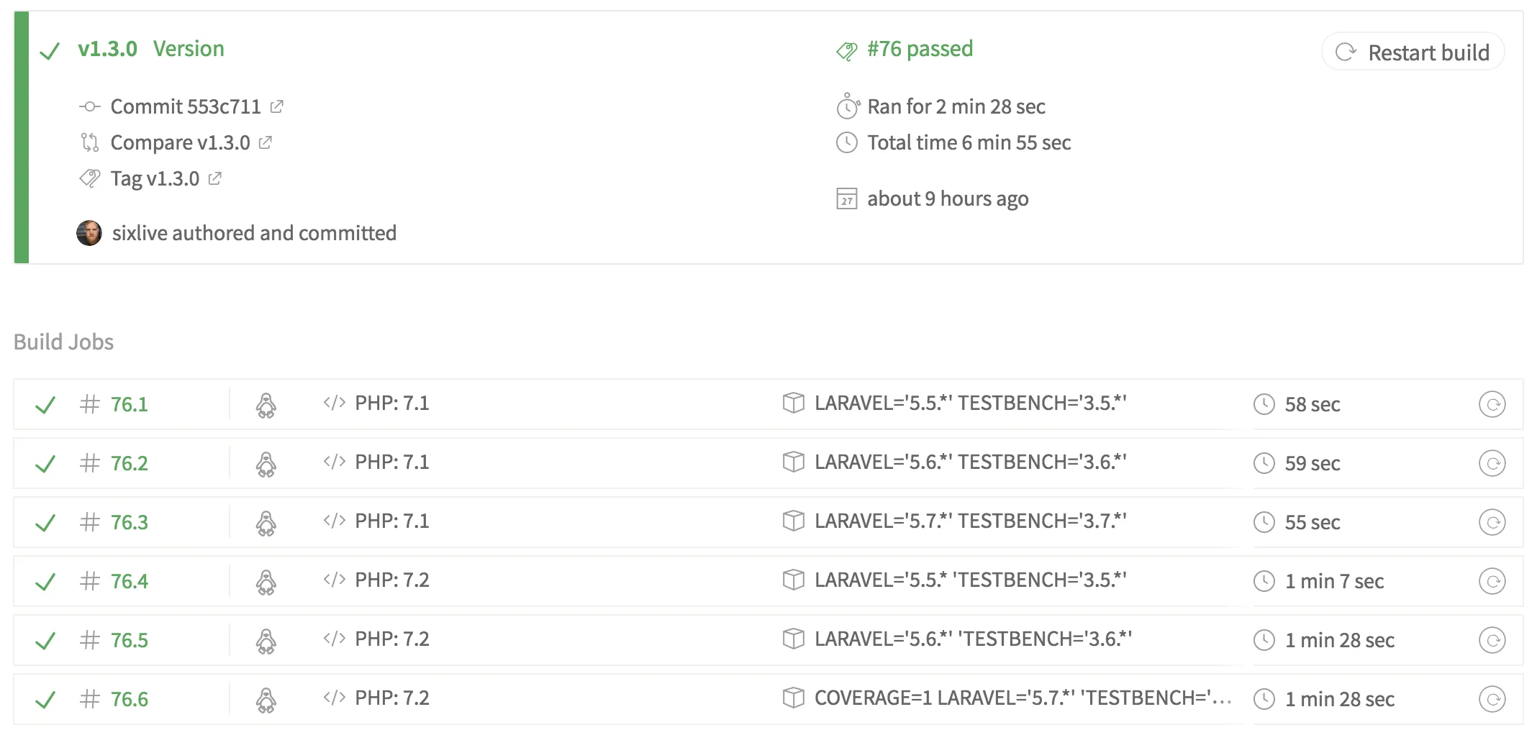Open build job 76.4

[x=129, y=581]
